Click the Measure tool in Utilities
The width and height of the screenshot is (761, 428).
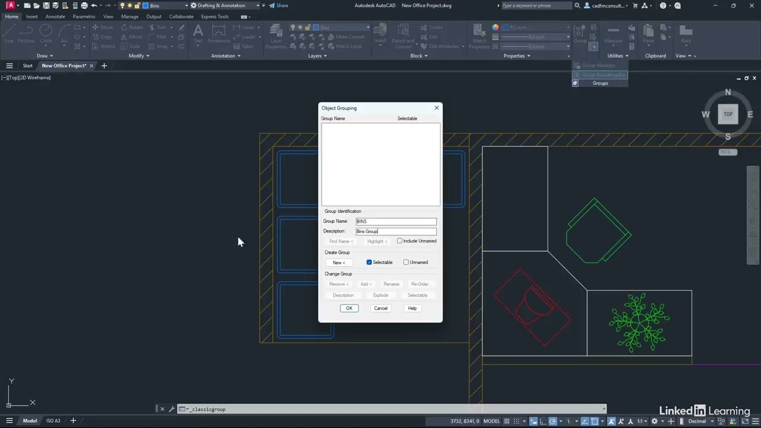coord(613,34)
